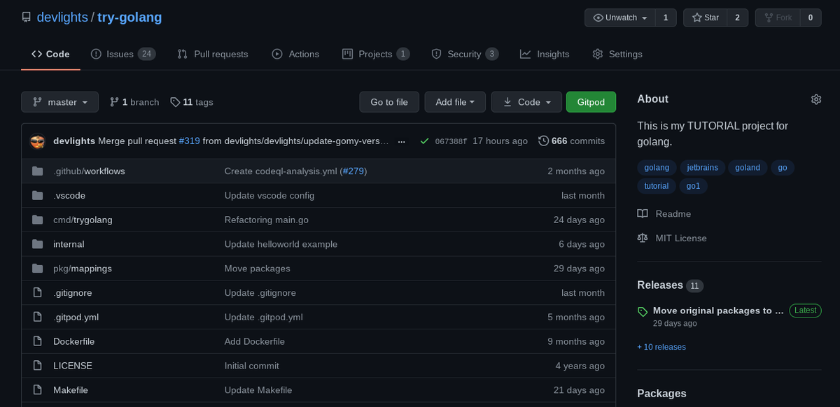Image resolution: width=840 pixels, height=407 pixels.
Task: Open the Security tab
Action: [465, 54]
